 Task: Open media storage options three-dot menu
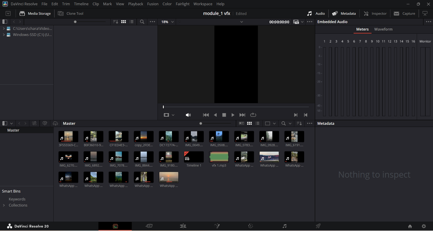click(153, 22)
